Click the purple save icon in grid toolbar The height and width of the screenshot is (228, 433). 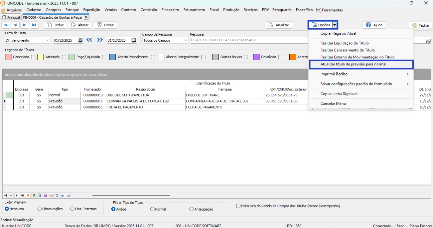[x=45, y=195]
